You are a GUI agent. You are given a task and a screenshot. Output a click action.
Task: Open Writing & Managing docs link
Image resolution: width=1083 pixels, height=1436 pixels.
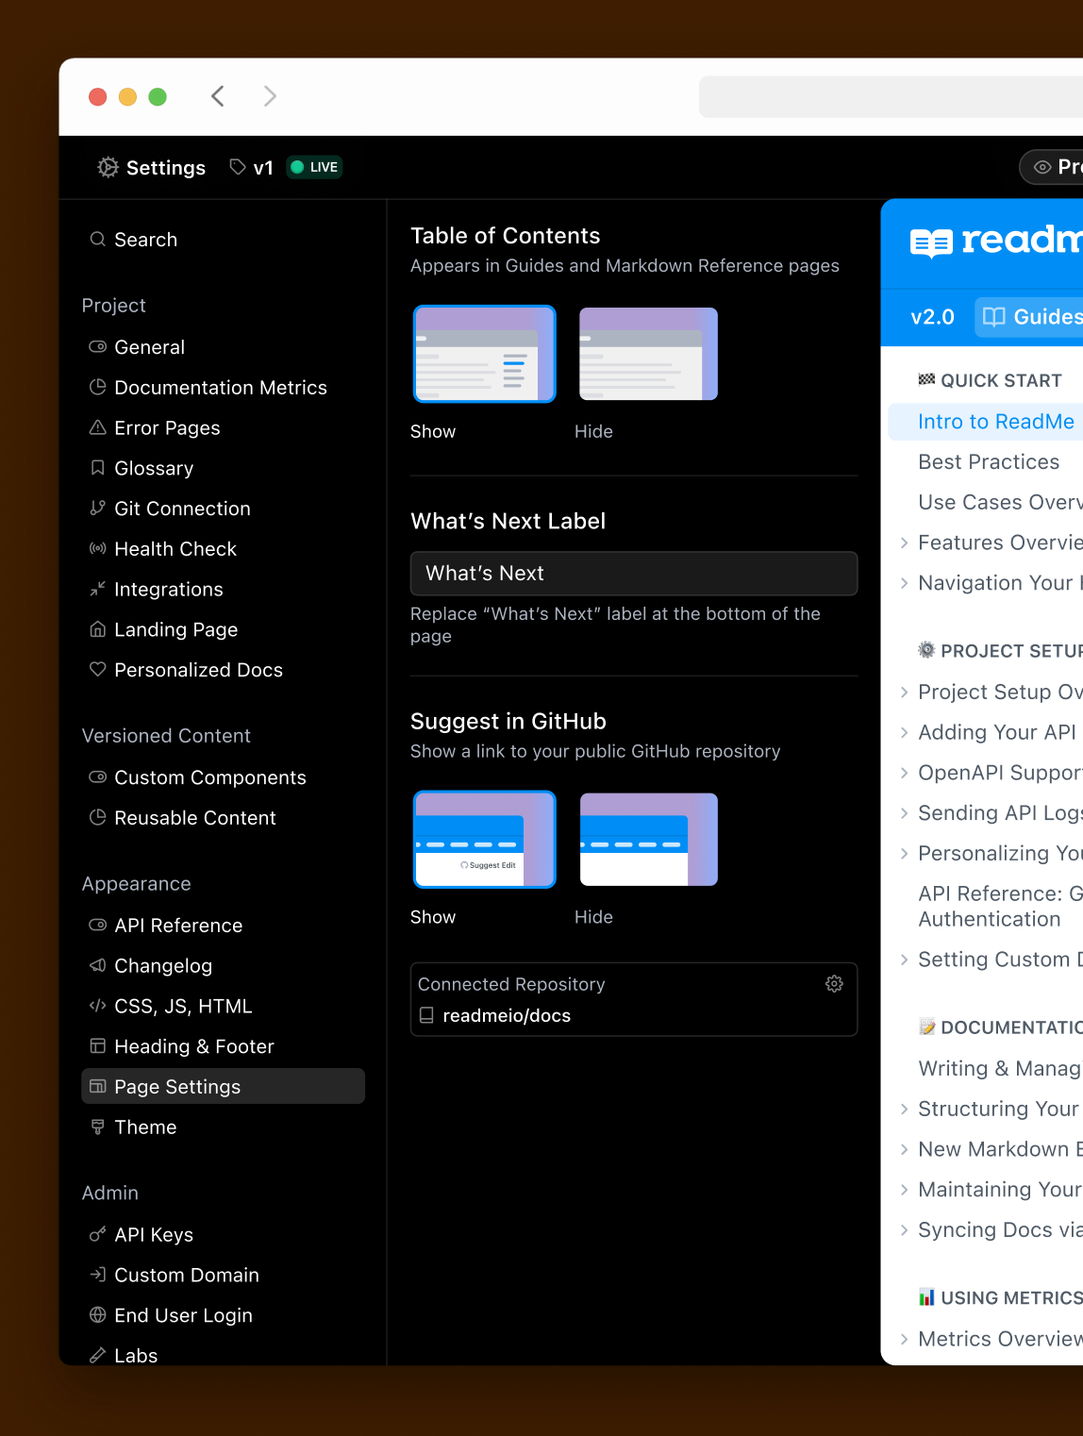(1000, 1068)
